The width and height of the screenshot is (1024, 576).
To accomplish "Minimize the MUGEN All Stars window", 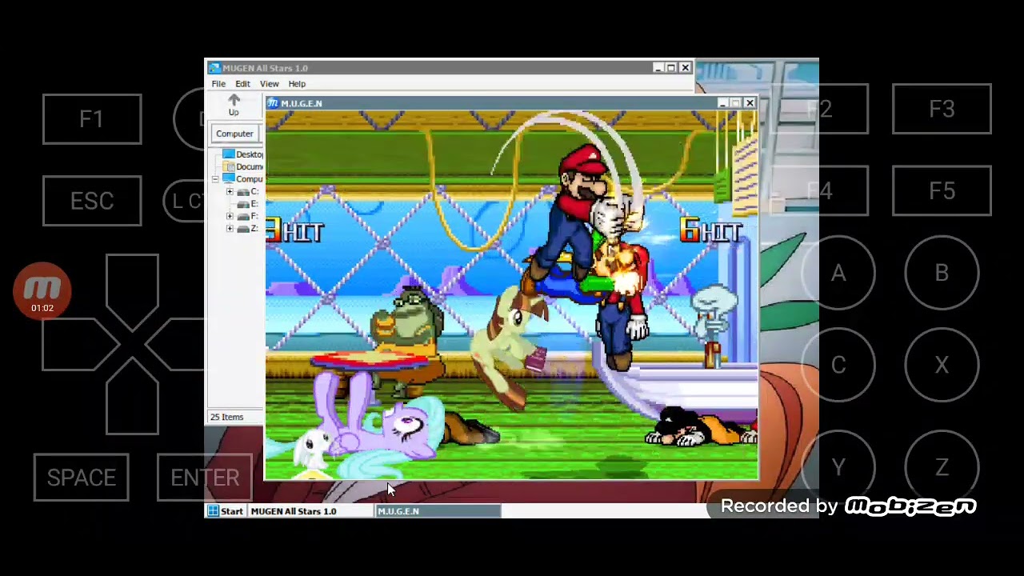I will (658, 68).
